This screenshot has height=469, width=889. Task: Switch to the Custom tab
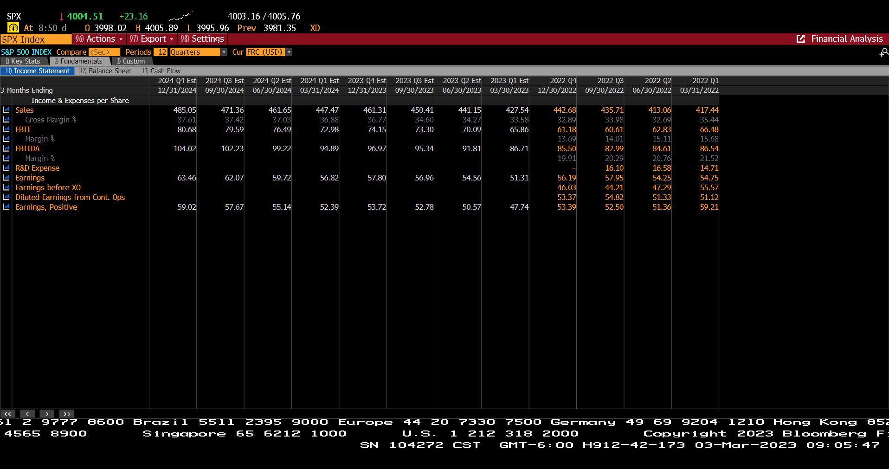click(x=131, y=61)
